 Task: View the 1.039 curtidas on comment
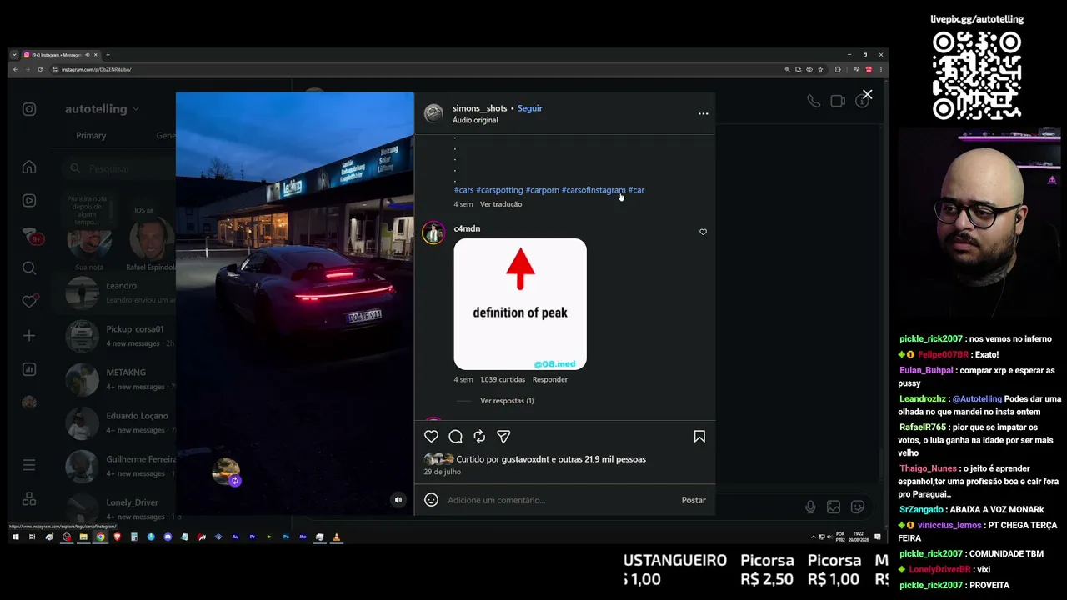tap(503, 379)
